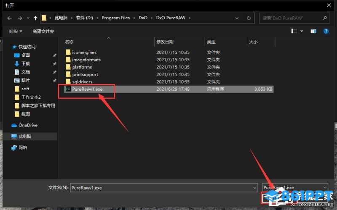Select the printsupport folder
The height and width of the screenshot is (210, 337).
coord(85,74)
